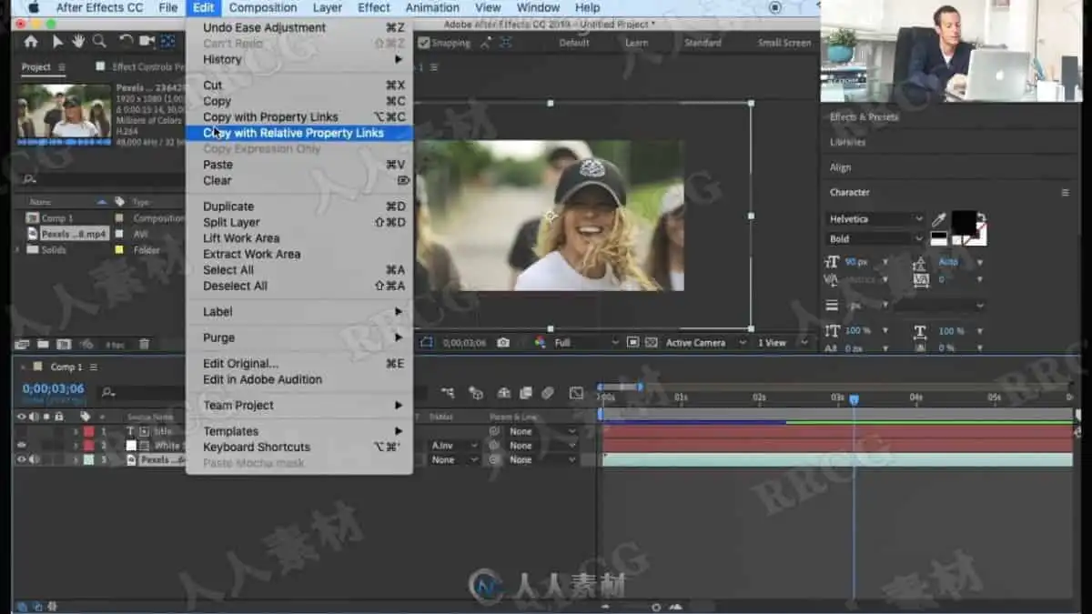1092x614 pixels.
Task: Click the toggle transparency grid icon in viewer
Action: pos(651,343)
